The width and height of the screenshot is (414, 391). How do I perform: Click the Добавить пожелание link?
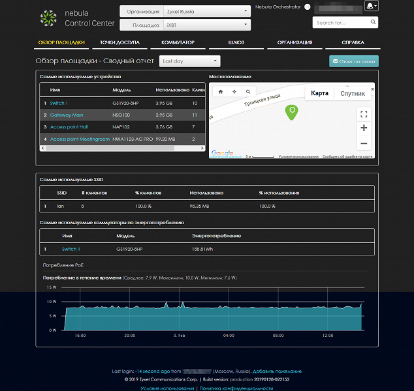click(277, 371)
